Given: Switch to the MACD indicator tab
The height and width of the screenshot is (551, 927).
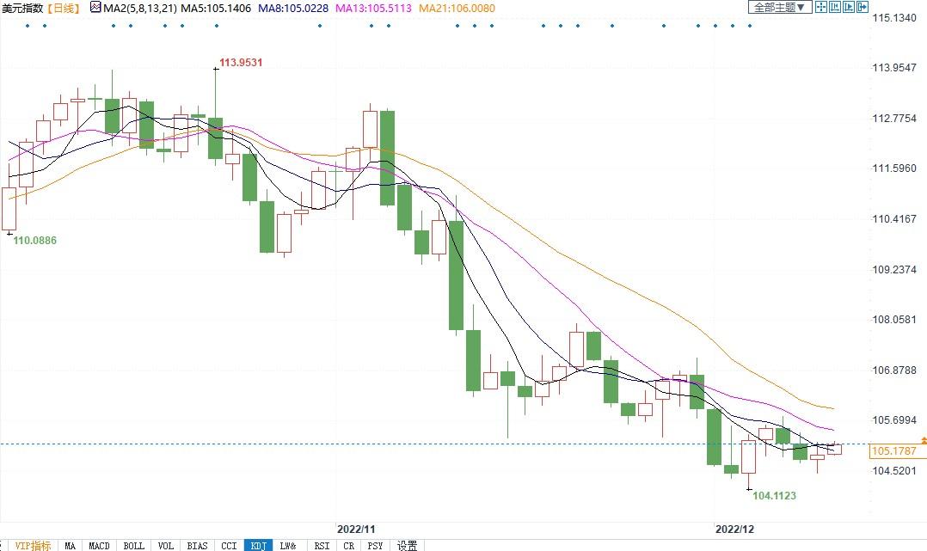Looking at the screenshot, I should [x=100, y=545].
